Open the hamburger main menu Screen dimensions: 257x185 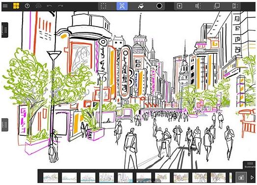5,6
